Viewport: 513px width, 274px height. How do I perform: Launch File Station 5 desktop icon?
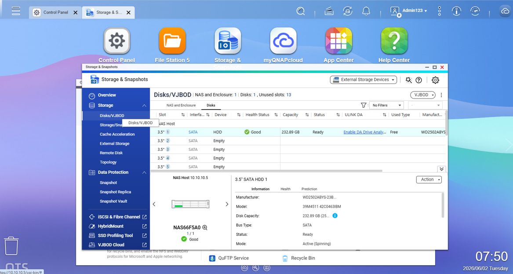coord(172,41)
